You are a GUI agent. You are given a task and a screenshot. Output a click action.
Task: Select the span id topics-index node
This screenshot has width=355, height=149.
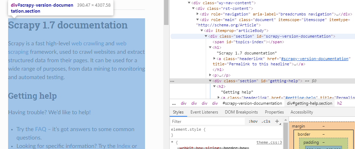[248, 42]
